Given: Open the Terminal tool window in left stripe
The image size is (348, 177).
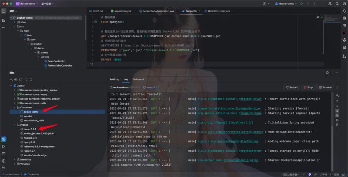Looking at the screenshot, I should click(3, 154).
